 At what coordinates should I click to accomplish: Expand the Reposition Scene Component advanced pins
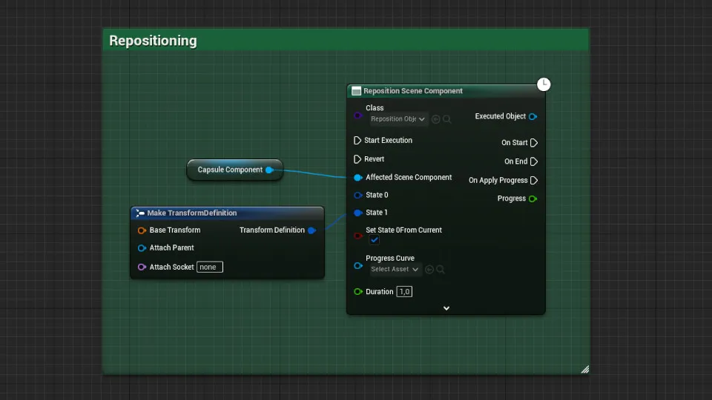tap(446, 308)
